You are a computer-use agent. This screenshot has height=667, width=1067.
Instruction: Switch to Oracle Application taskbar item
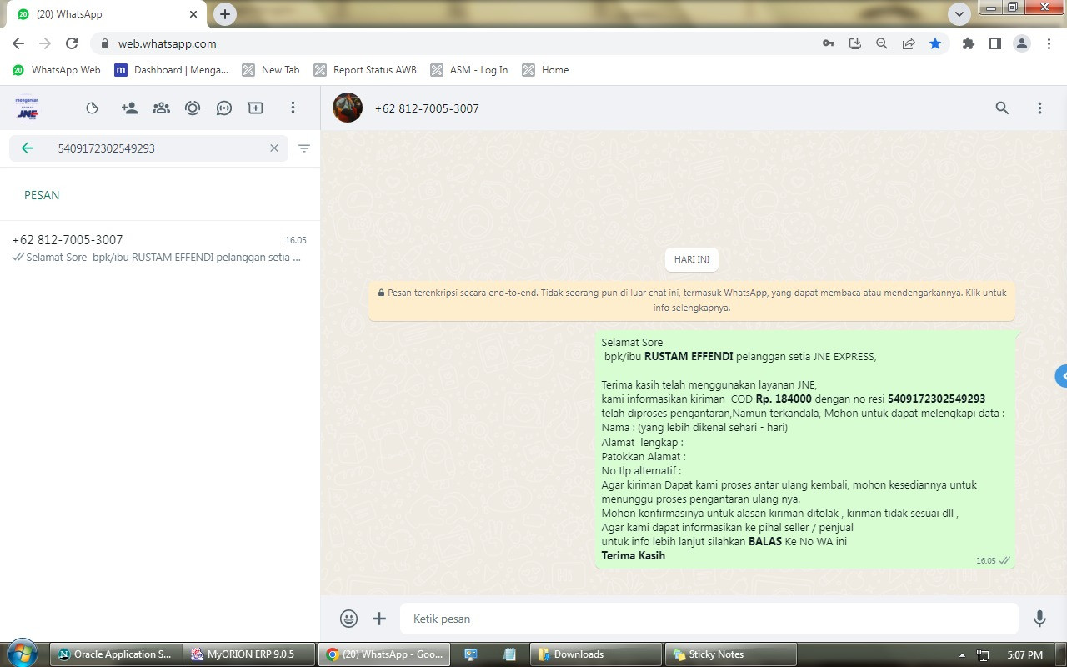pos(116,654)
